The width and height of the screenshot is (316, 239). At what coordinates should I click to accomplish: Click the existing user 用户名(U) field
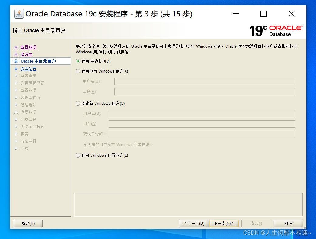205,81
